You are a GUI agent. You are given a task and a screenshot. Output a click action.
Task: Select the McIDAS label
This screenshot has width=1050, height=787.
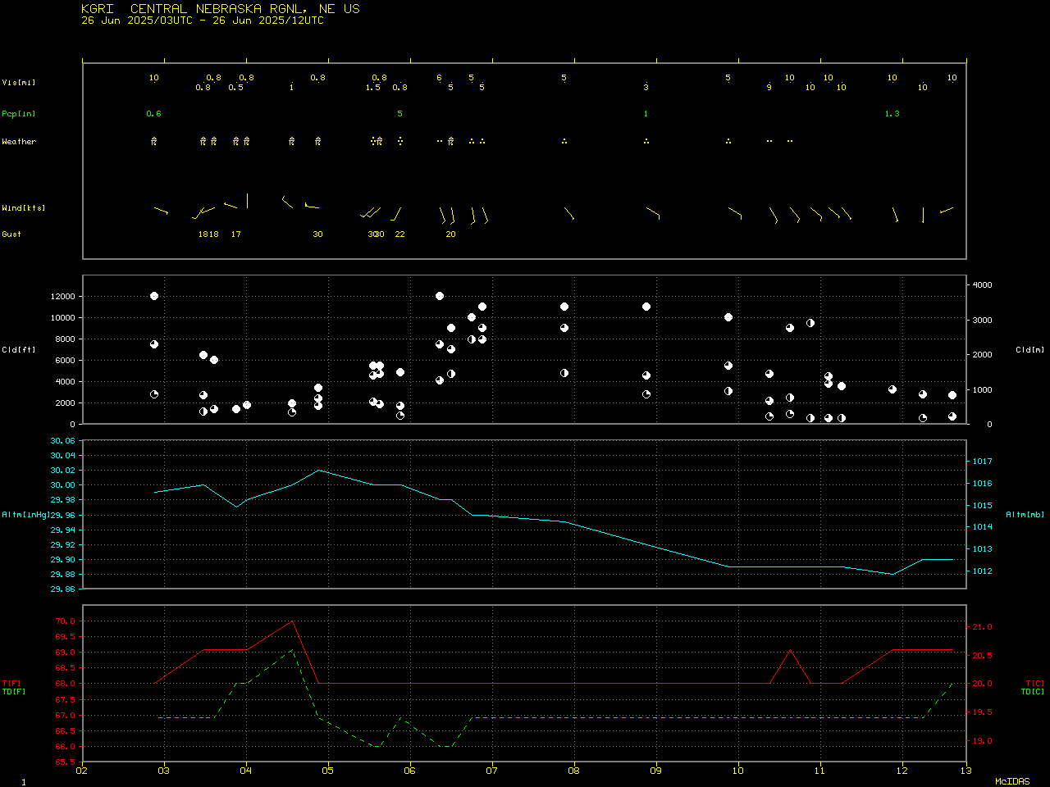click(x=1012, y=781)
